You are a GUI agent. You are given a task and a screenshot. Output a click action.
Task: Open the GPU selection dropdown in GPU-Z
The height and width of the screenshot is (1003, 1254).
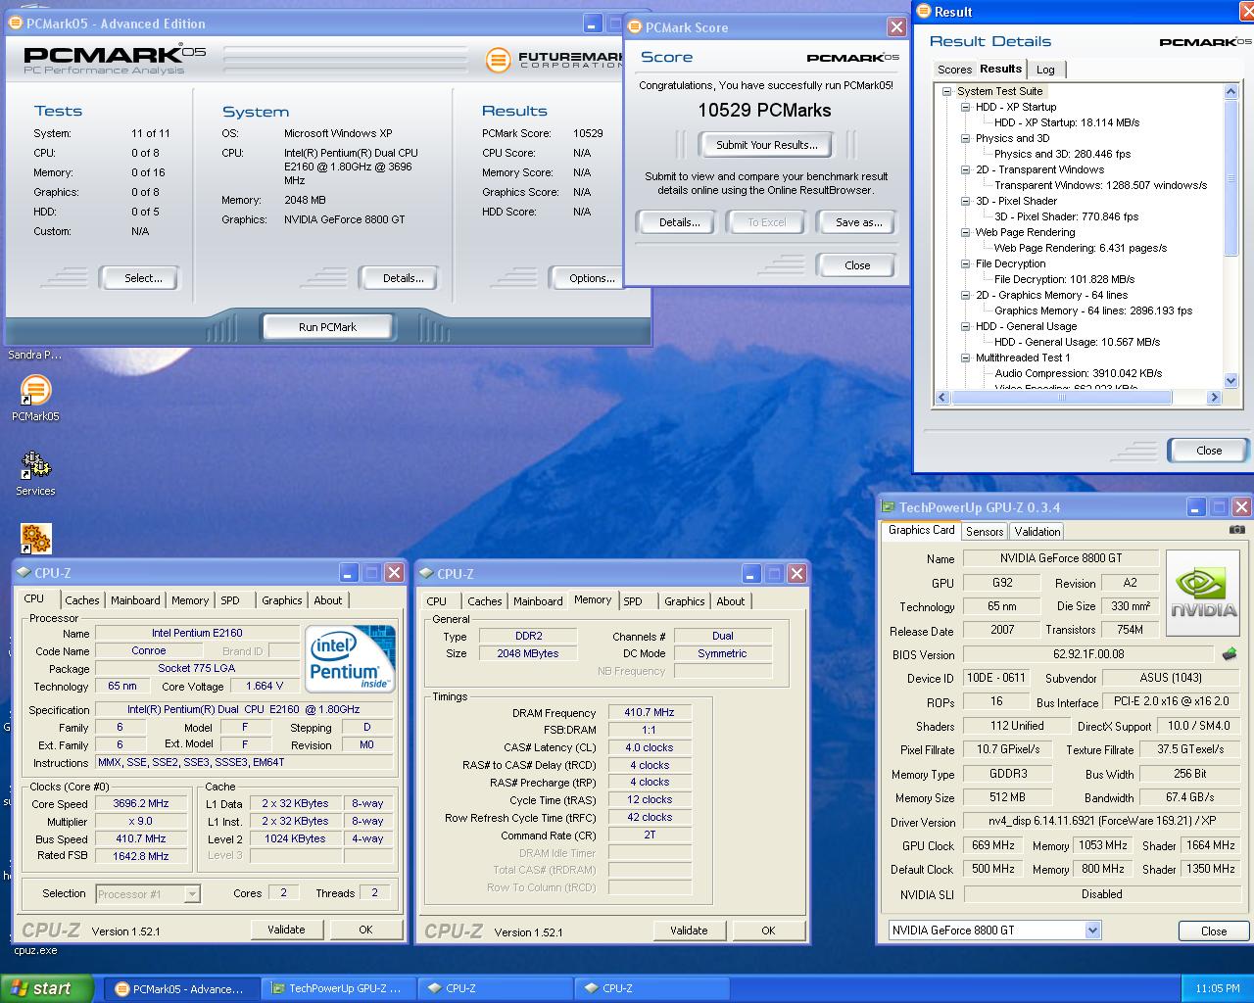(1092, 931)
